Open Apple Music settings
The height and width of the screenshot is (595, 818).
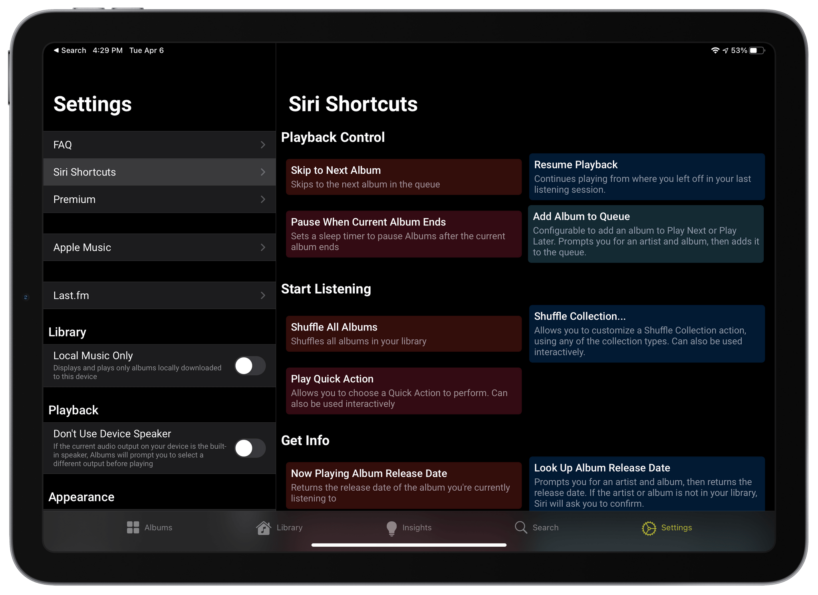pyautogui.click(x=157, y=247)
